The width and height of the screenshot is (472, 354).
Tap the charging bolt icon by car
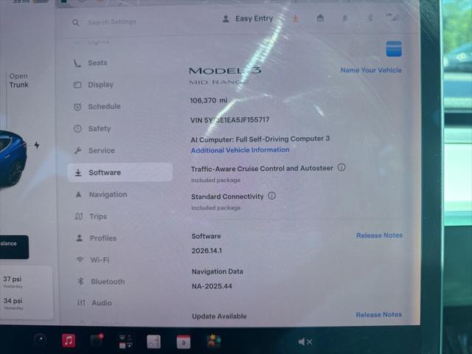click(37, 145)
